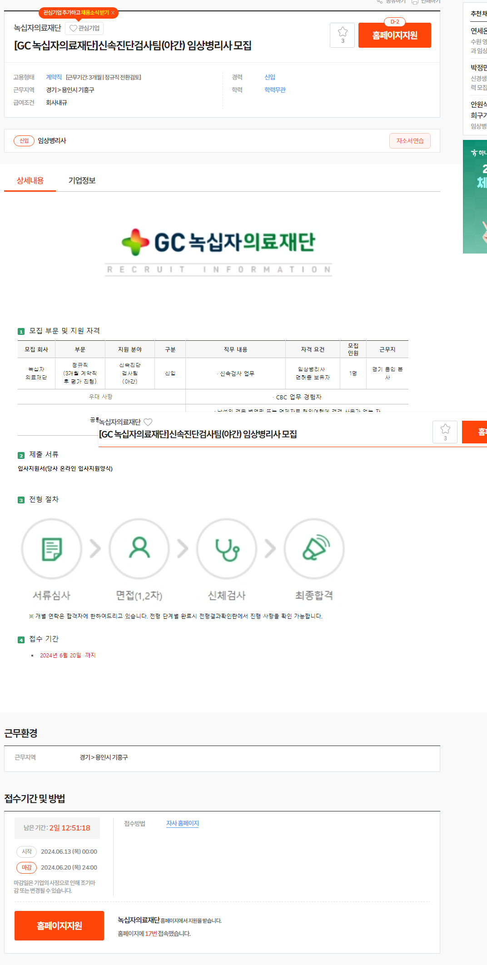This screenshot has width=487, height=965.
Task: Click the 면접 person icon
Action: click(139, 549)
